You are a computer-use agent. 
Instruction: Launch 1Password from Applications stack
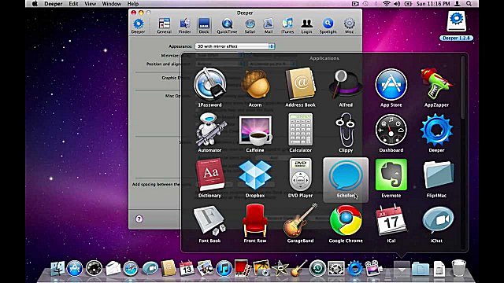[209, 87]
